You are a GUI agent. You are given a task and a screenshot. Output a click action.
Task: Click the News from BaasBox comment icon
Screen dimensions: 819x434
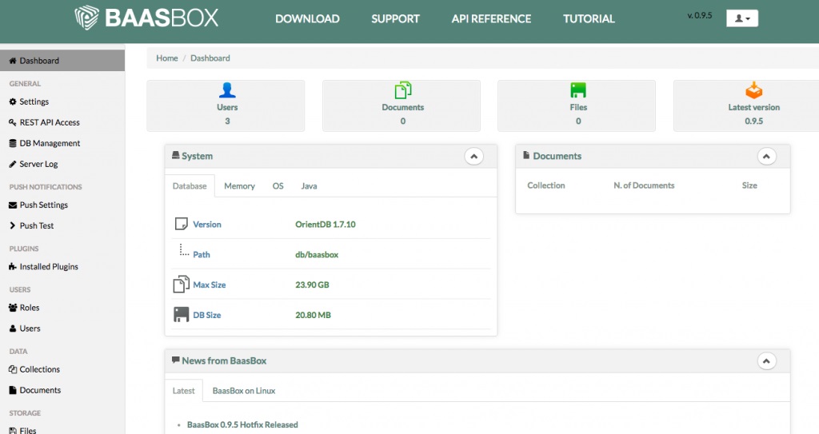click(x=175, y=360)
